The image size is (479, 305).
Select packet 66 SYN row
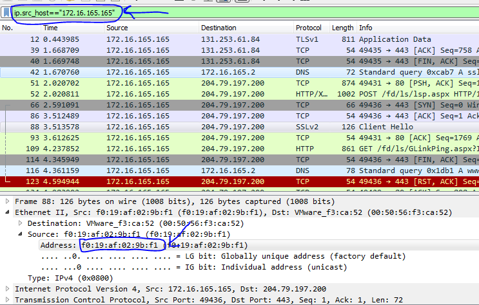(240, 106)
